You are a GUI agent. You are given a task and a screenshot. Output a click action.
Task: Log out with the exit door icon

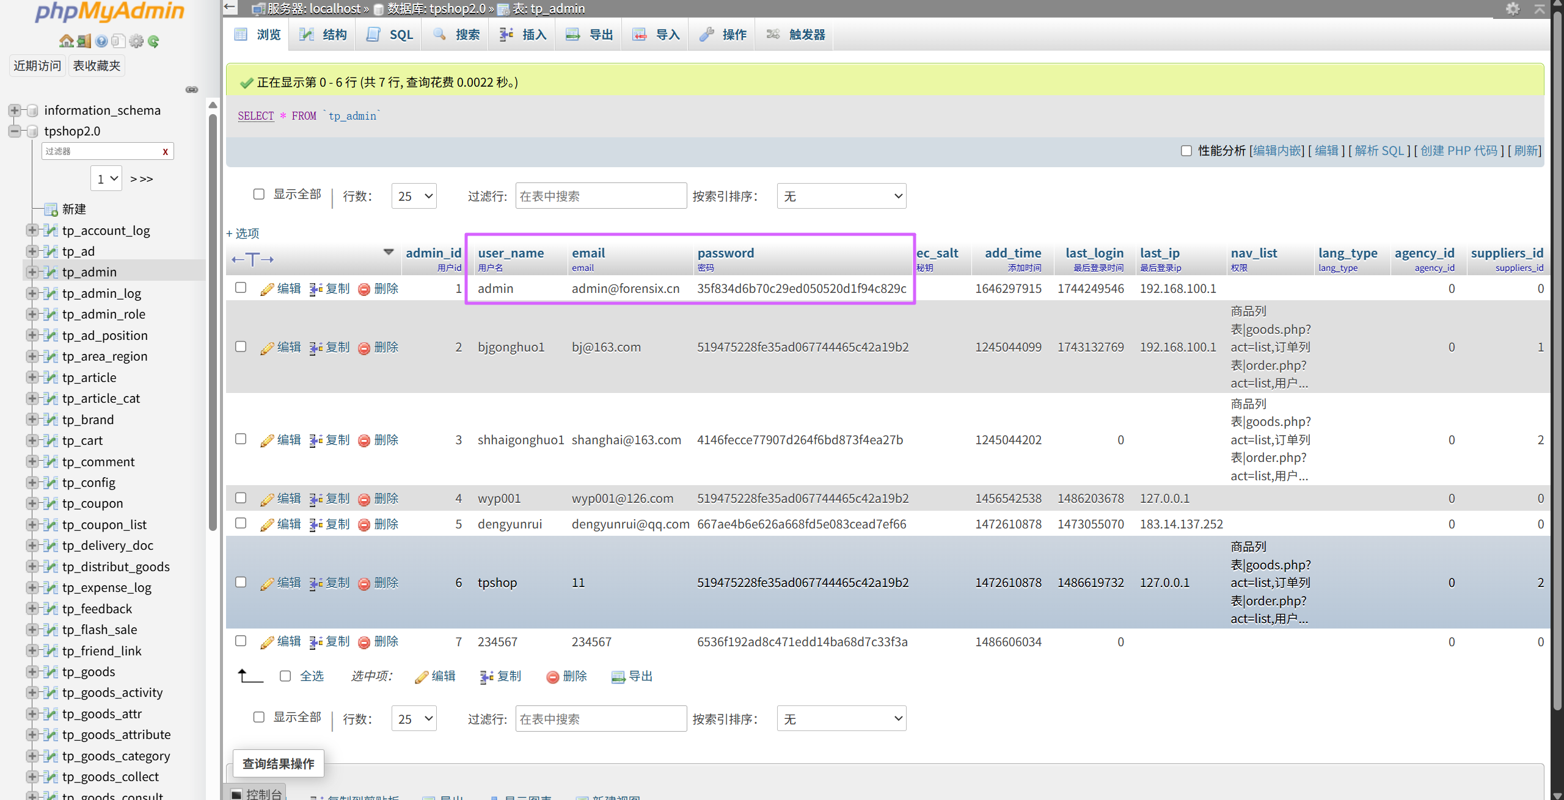(x=84, y=41)
